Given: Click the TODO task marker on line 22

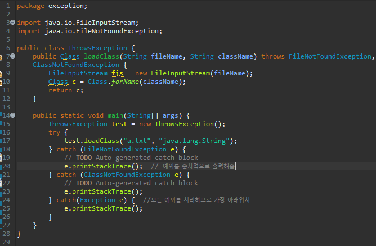Looking at the screenshot, I should 1,183.
